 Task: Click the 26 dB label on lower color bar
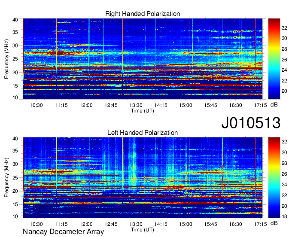[x=284, y=174]
